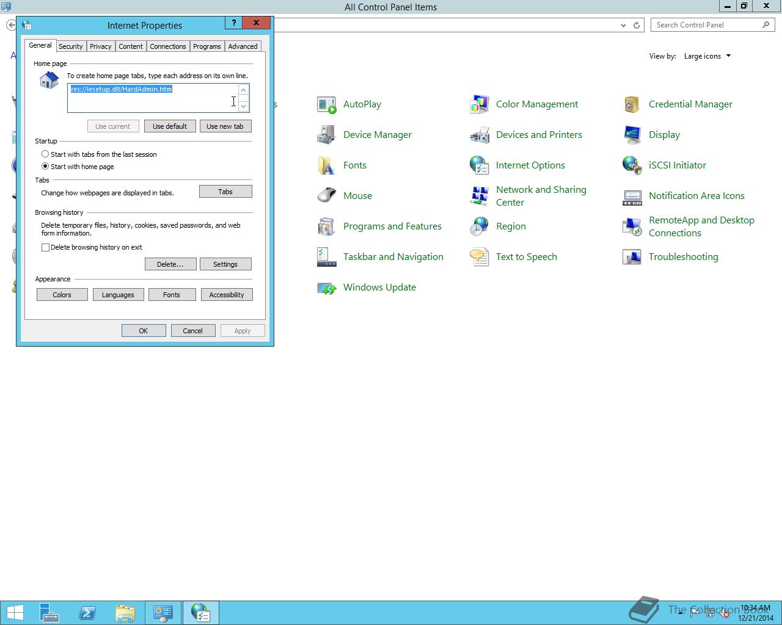782x625 pixels.
Task: Click home page box scroll up arrow
Action: pyautogui.click(x=243, y=90)
